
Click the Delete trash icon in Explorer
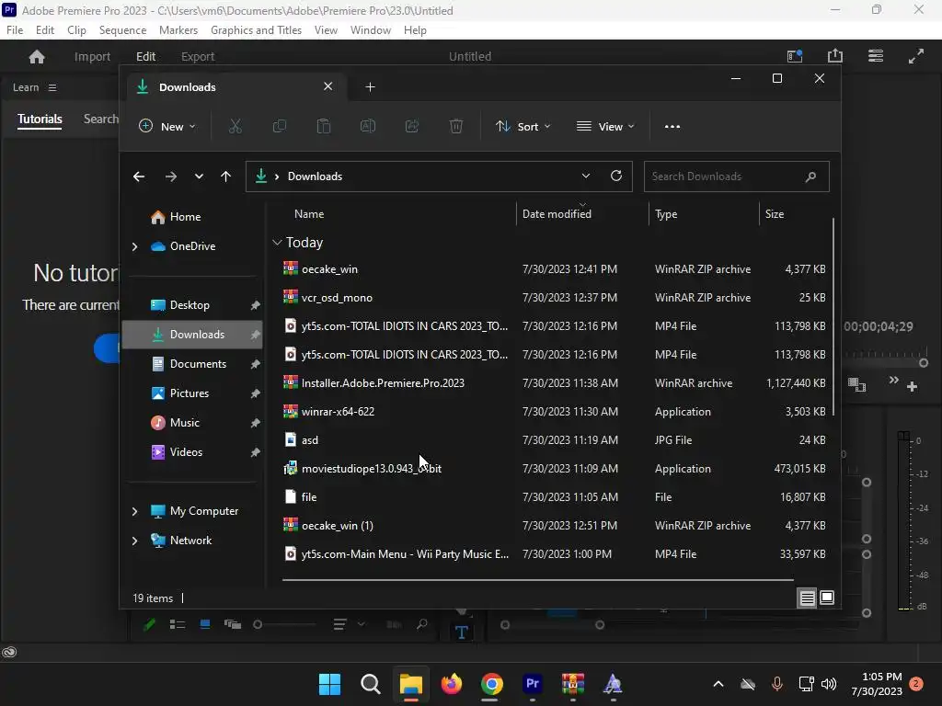pyautogui.click(x=456, y=126)
